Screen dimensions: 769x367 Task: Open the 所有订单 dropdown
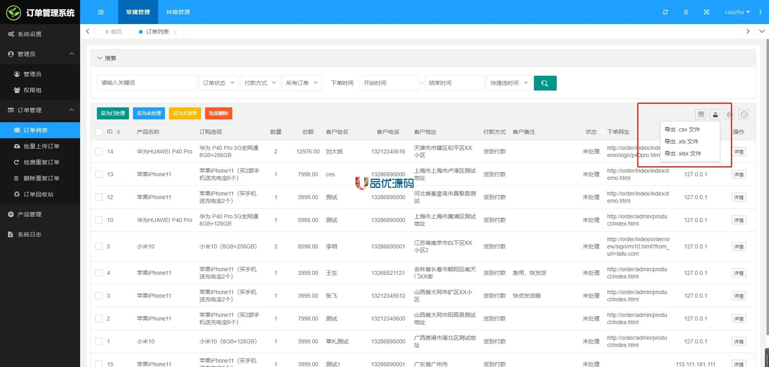[302, 83]
